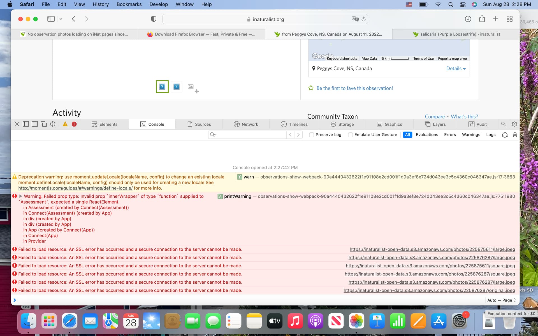Open privacy report shield icon
The width and height of the screenshot is (538, 336).
click(x=154, y=19)
